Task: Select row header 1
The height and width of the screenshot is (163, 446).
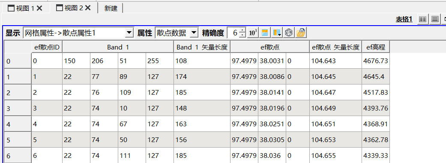Action: pos(18,76)
